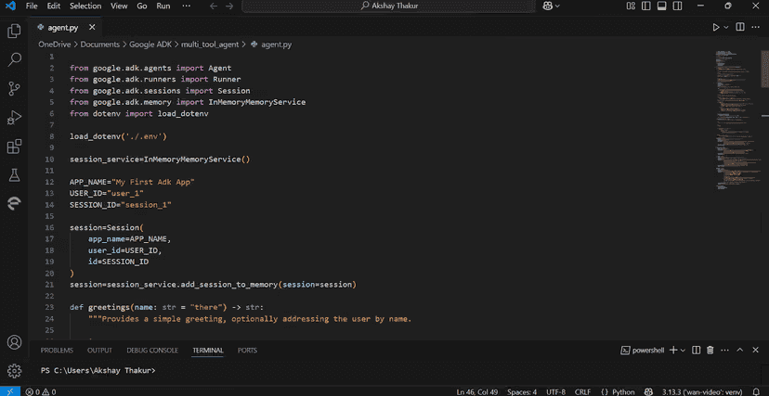Open the Edit menu
Viewport: 769px width, 396px height.
54,6
